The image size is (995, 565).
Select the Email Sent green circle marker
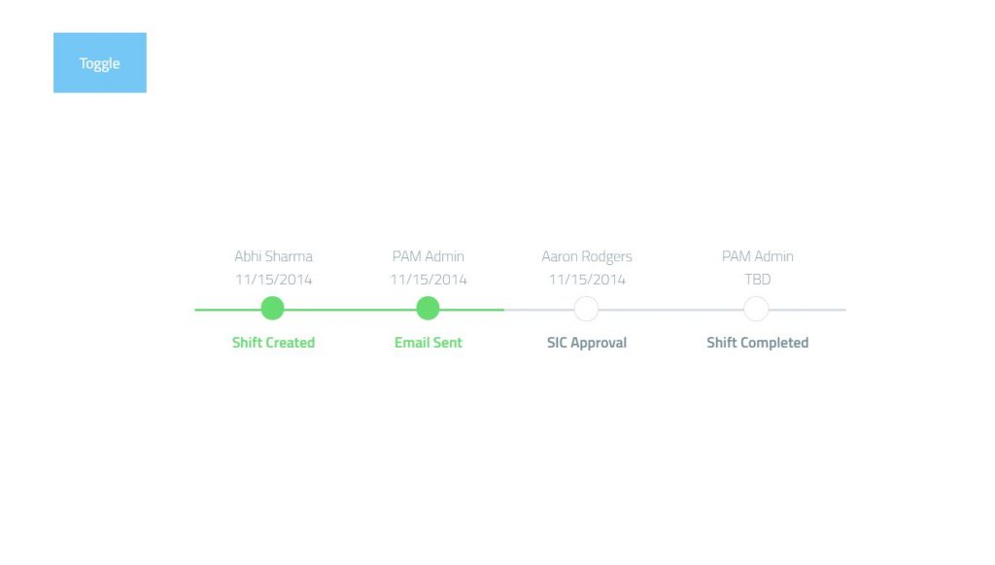click(428, 308)
